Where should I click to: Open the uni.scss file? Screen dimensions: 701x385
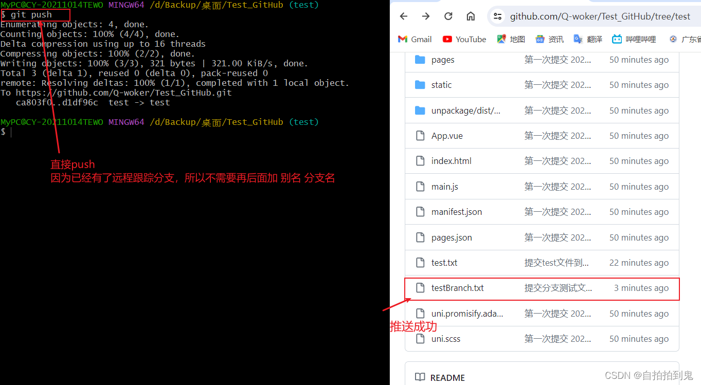[446, 339]
